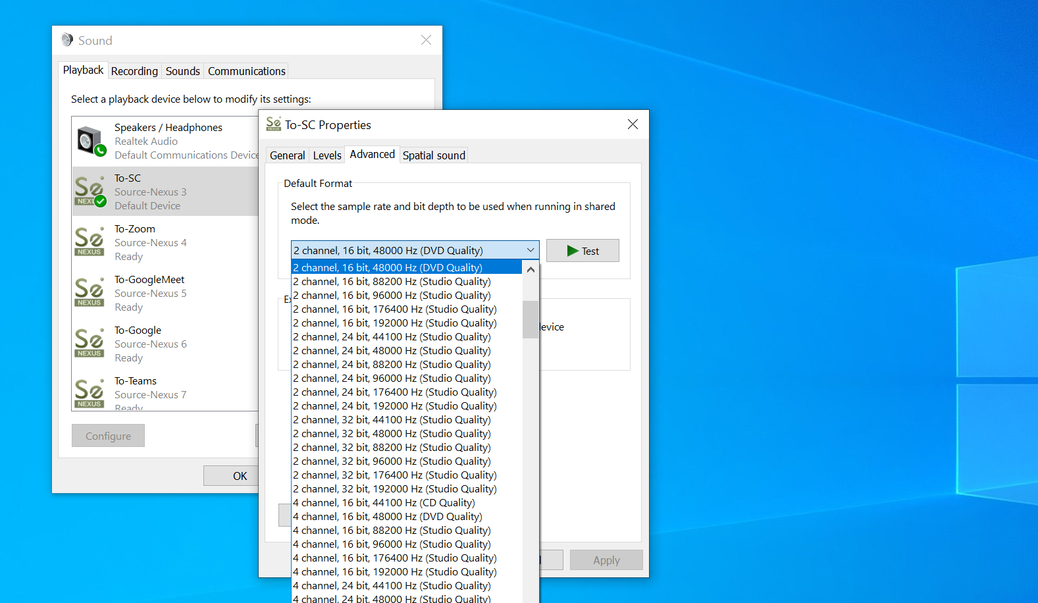Select the To-Google device icon
Viewport: 1038px width, 603px height.
point(90,344)
